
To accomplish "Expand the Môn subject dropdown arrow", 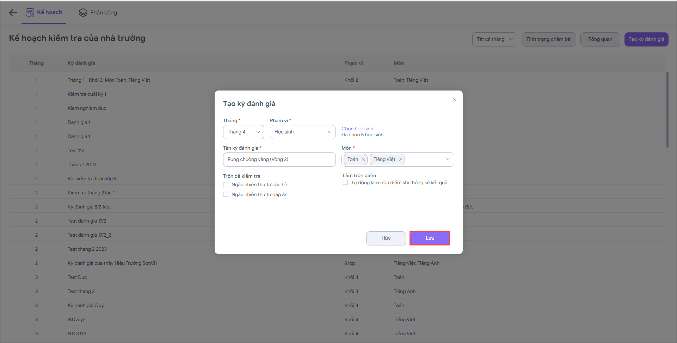I will point(448,160).
